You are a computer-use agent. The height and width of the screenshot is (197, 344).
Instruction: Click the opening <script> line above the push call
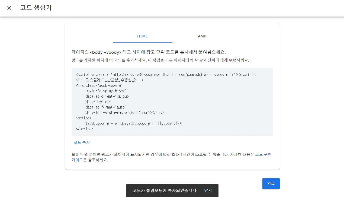click(x=84, y=118)
